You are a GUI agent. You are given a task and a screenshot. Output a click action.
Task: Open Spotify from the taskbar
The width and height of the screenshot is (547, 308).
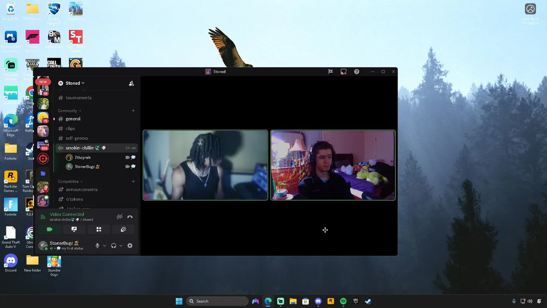pyautogui.click(x=343, y=301)
